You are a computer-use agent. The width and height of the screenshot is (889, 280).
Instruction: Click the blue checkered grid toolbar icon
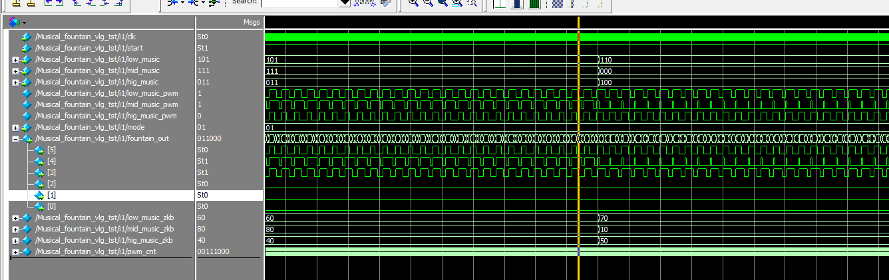558,3
